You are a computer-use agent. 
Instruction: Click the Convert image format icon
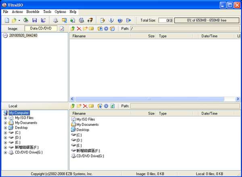pyautogui.click(x=64, y=20)
